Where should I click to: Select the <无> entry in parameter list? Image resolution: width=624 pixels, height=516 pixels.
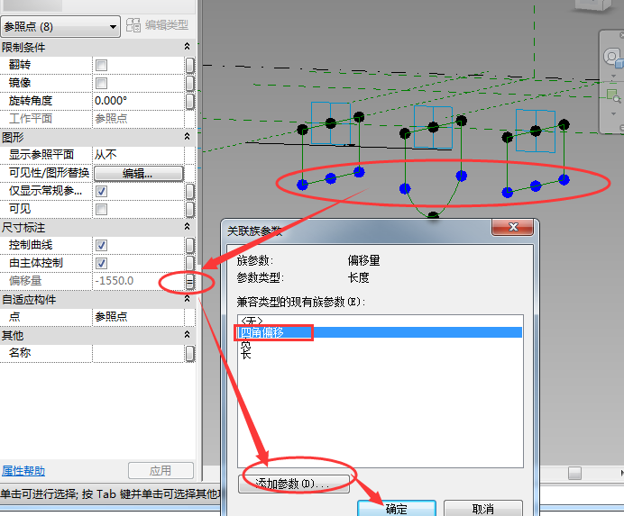click(x=251, y=321)
